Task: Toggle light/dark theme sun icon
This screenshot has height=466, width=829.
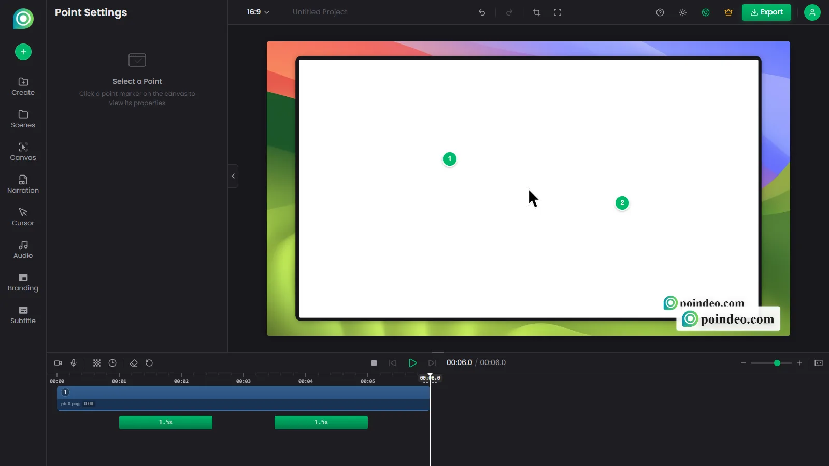Action: point(683,12)
